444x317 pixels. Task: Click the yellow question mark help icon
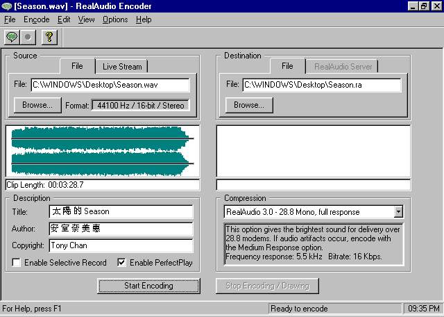pos(49,37)
